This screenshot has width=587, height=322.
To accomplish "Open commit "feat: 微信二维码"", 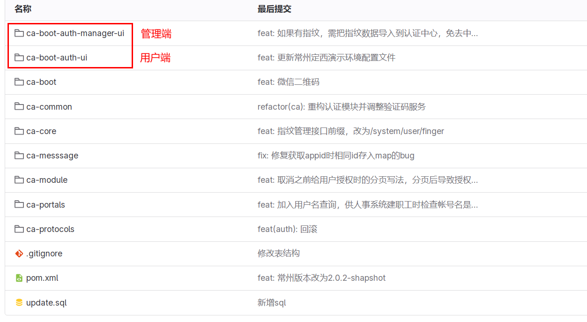I will click(288, 82).
